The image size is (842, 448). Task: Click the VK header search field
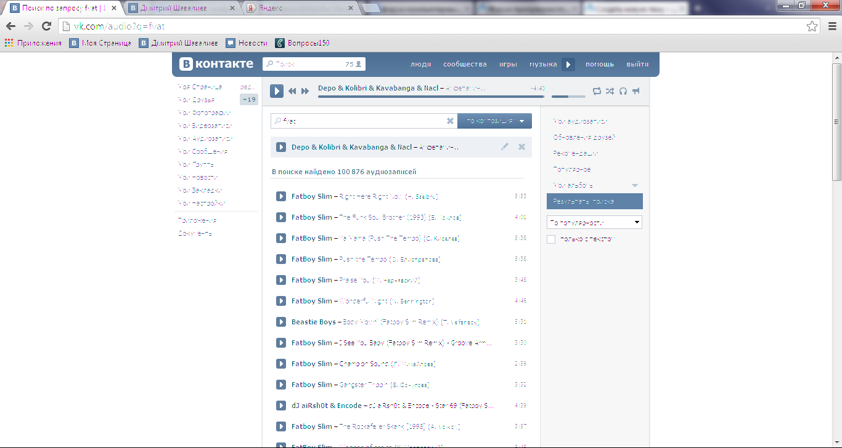coord(314,64)
